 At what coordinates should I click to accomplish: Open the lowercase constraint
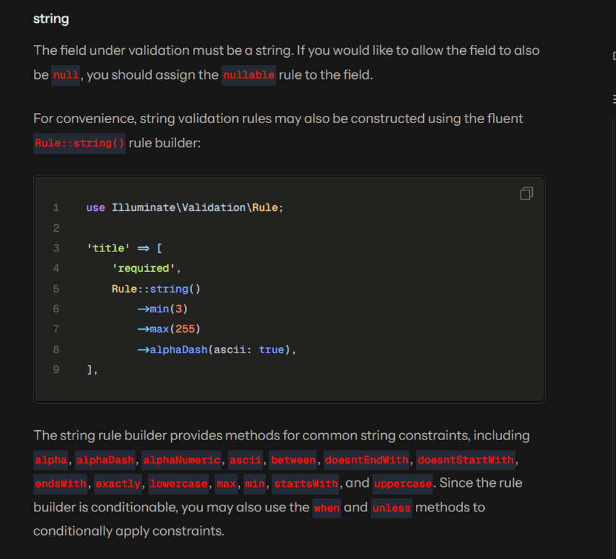tap(179, 484)
